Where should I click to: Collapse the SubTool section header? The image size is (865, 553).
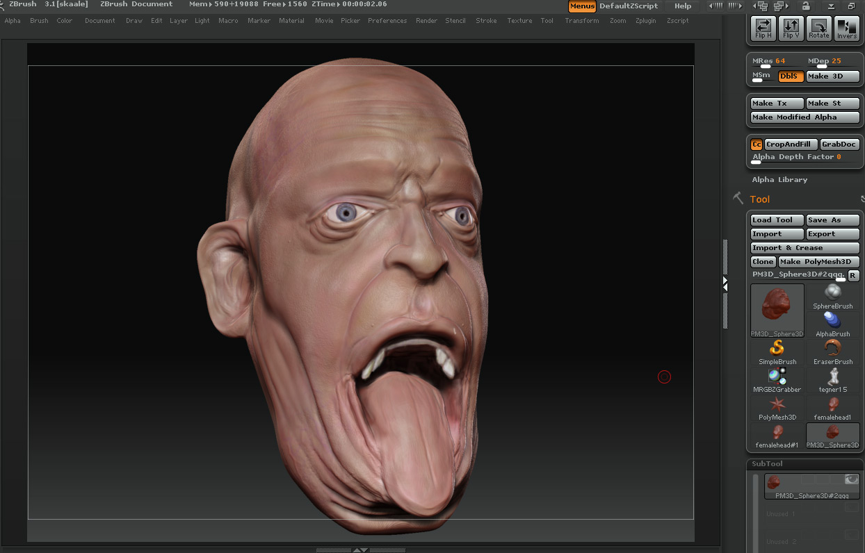click(x=767, y=463)
